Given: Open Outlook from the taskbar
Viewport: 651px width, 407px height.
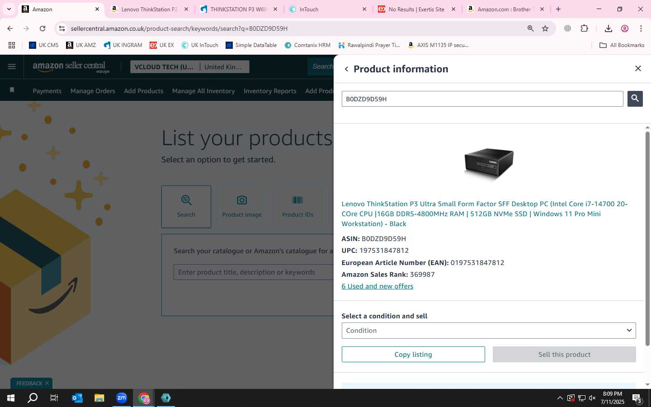Looking at the screenshot, I should click(x=77, y=398).
